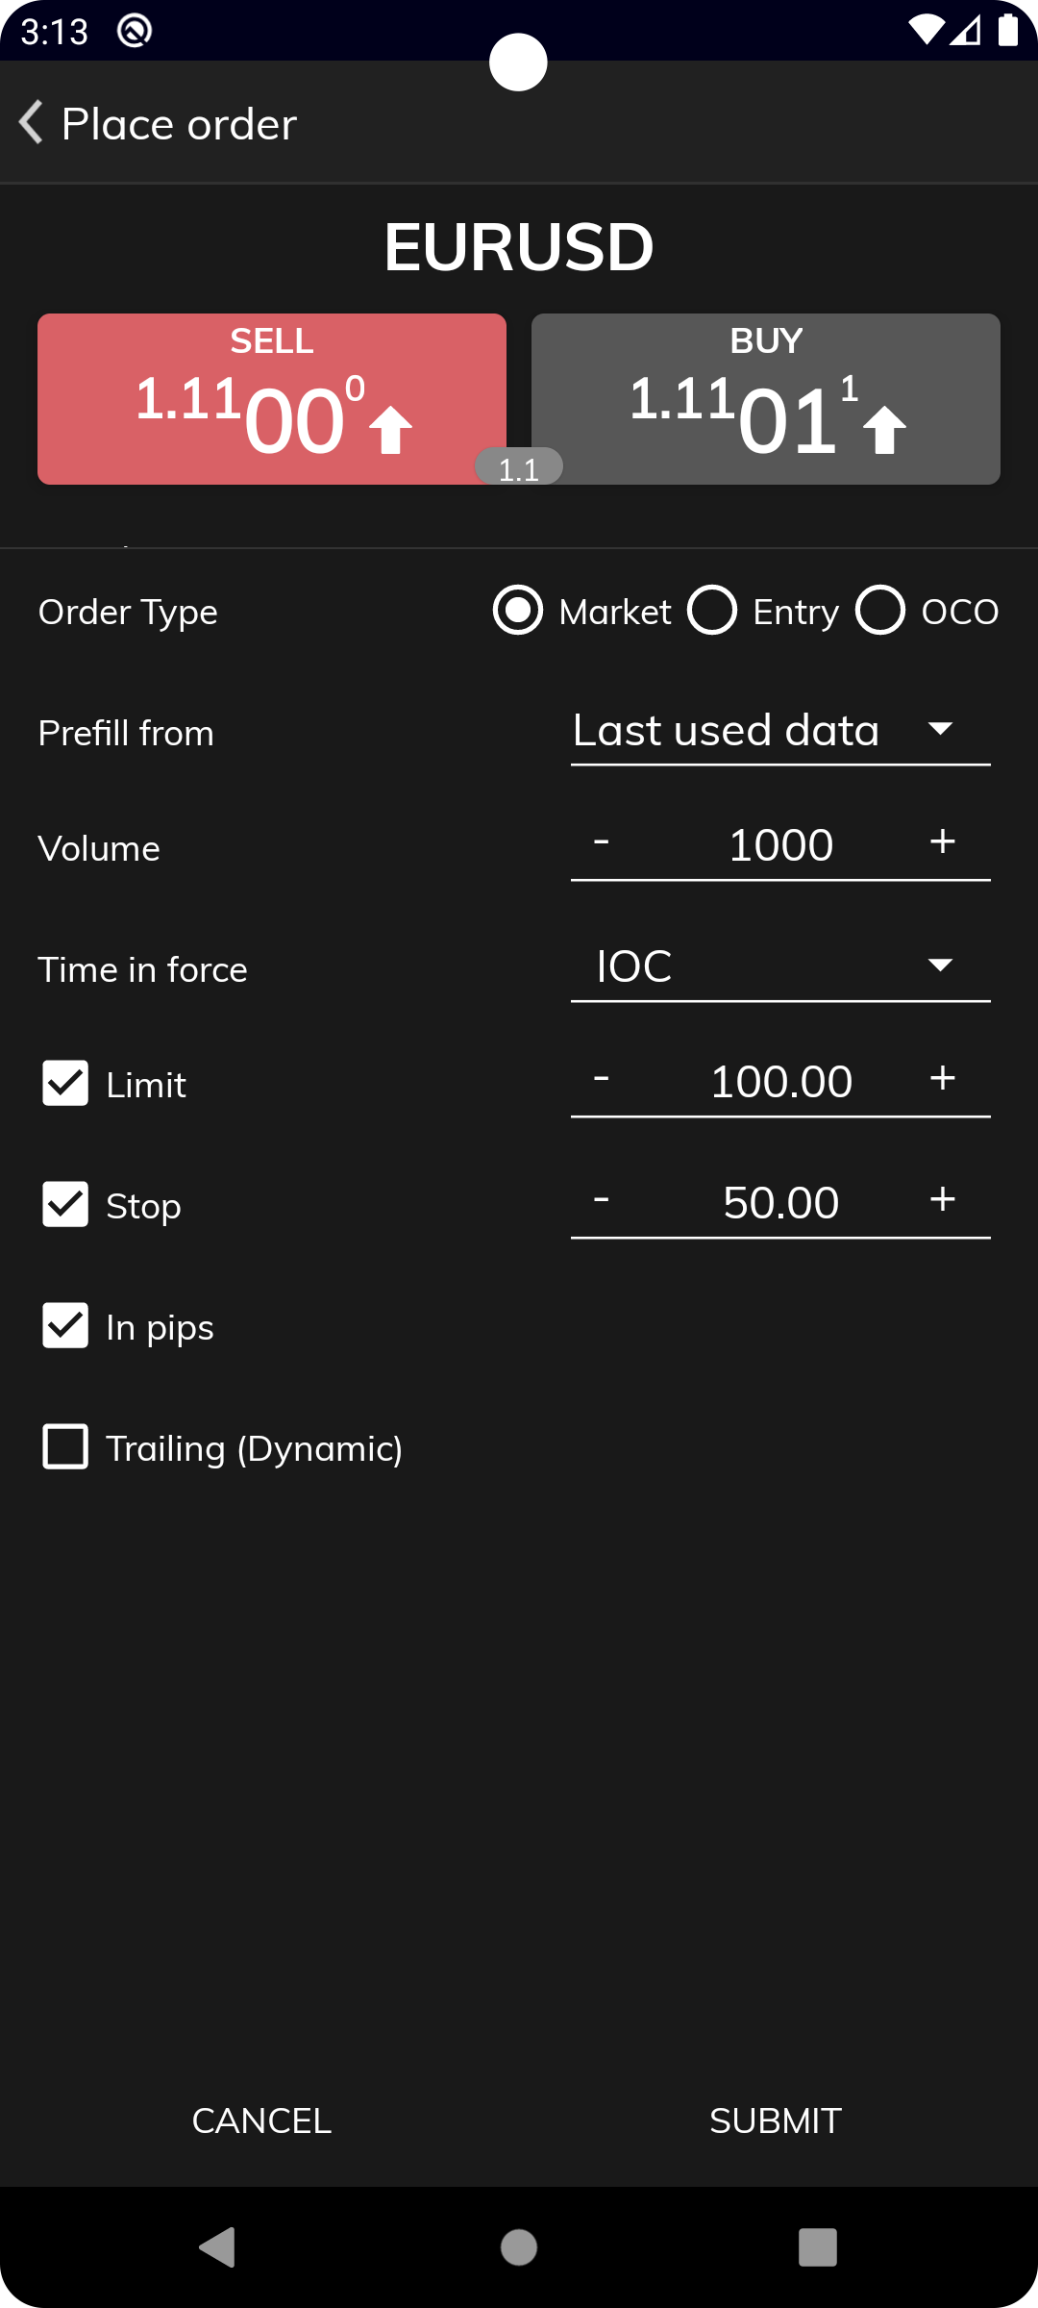1038x2308 pixels.
Task: Tap the red SELL price button
Action: 272,399
